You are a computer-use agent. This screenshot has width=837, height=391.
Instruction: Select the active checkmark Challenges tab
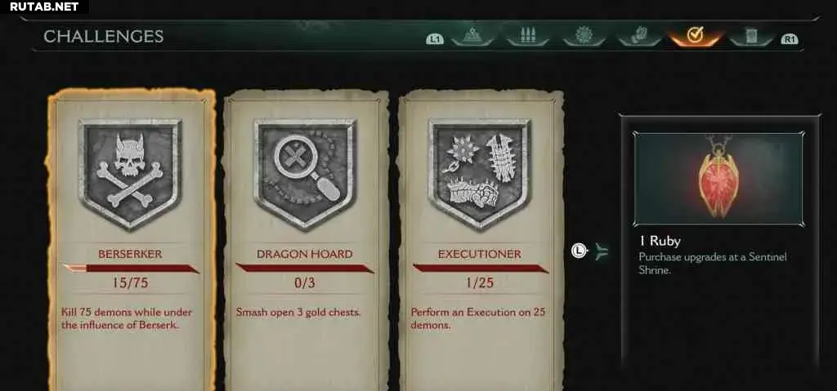click(695, 36)
